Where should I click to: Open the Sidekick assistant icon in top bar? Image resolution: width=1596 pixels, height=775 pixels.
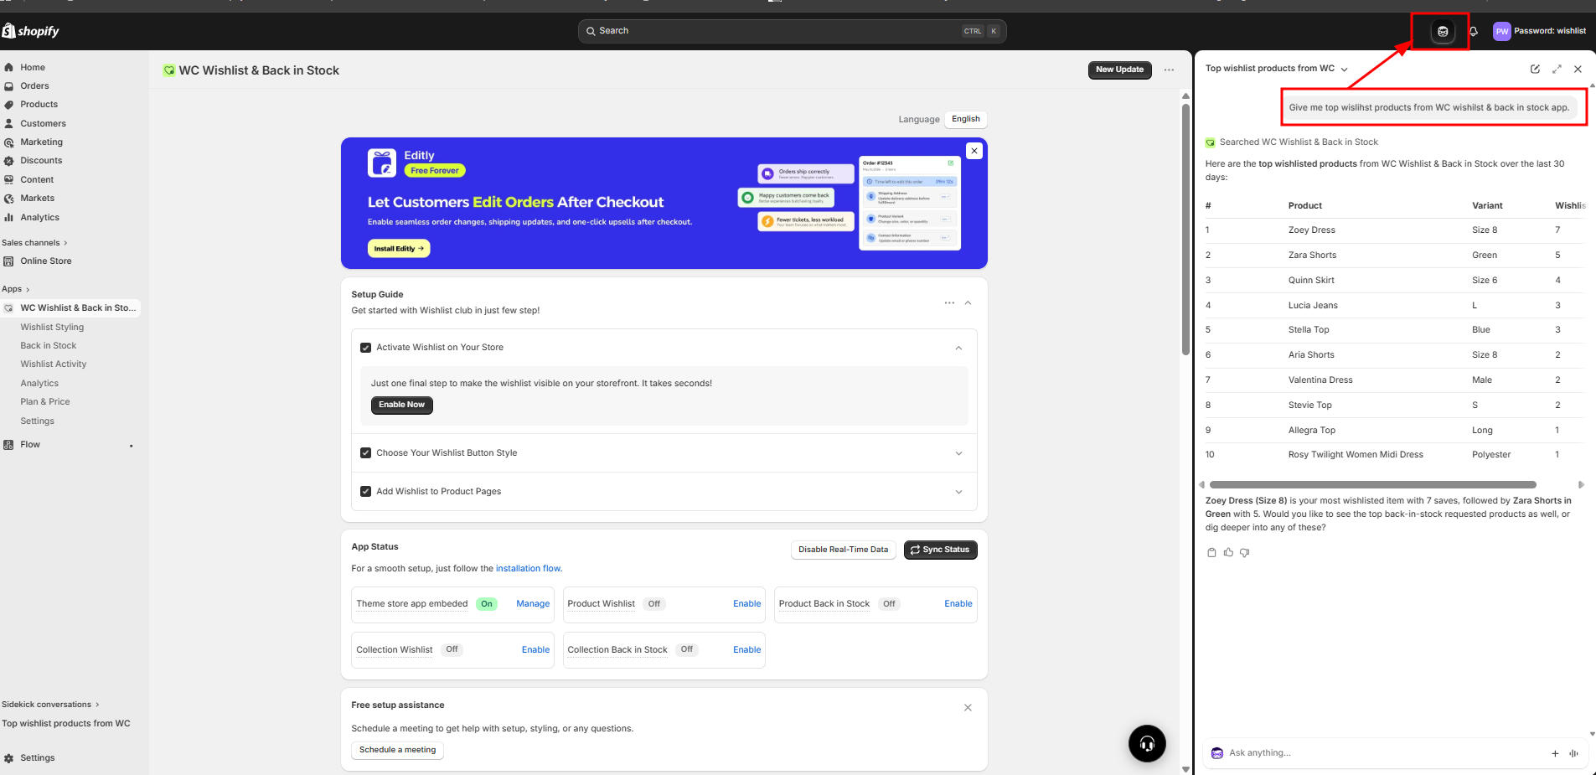click(x=1442, y=31)
